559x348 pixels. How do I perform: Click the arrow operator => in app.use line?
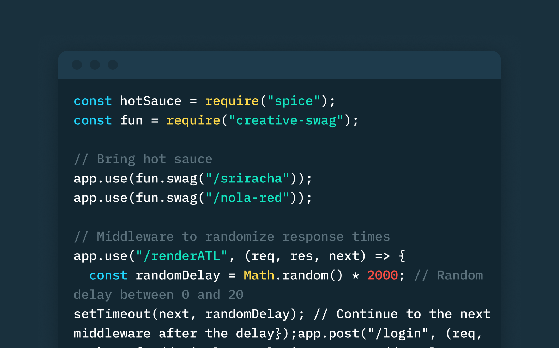pyautogui.click(x=383, y=256)
